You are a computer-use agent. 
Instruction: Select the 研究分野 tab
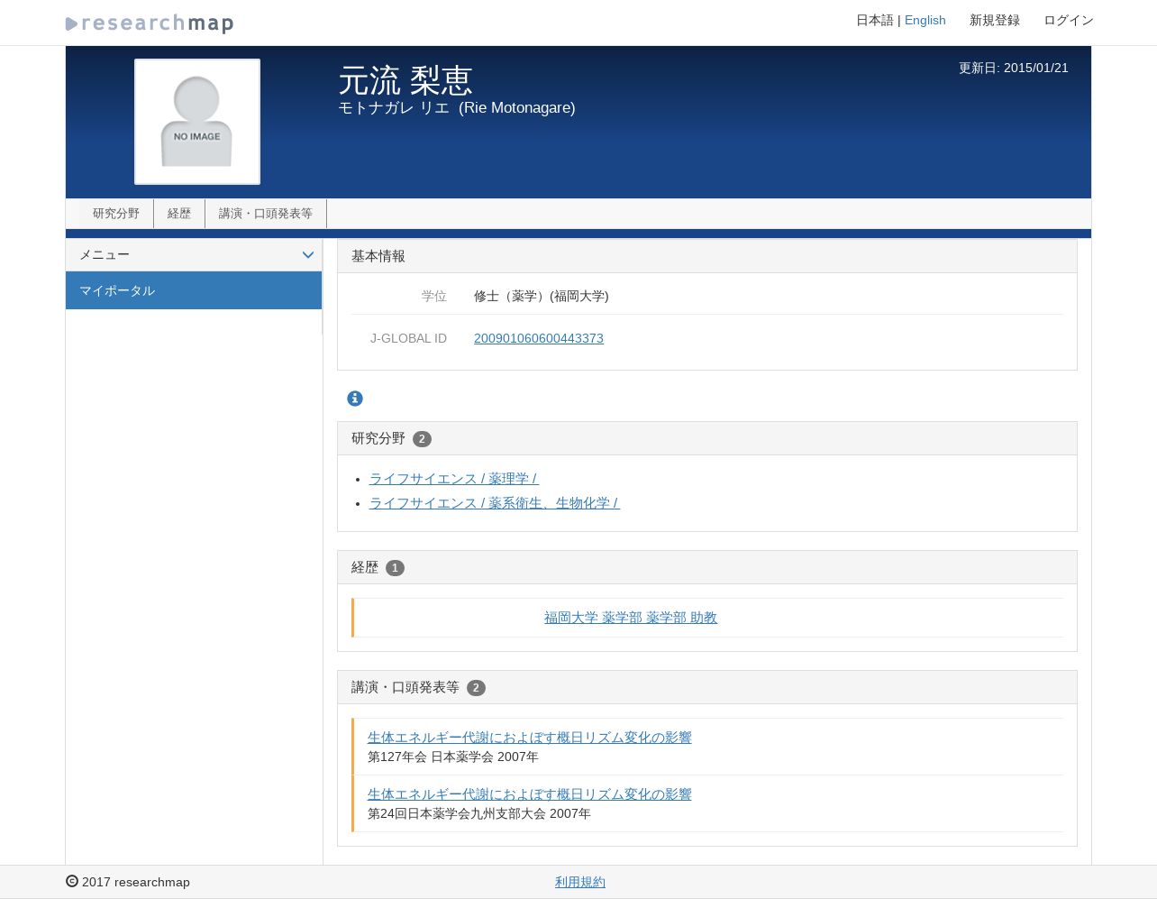click(x=116, y=214)
